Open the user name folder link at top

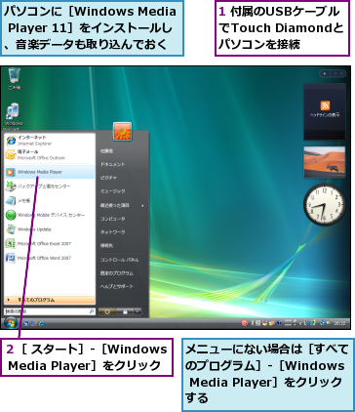point(106,151)
